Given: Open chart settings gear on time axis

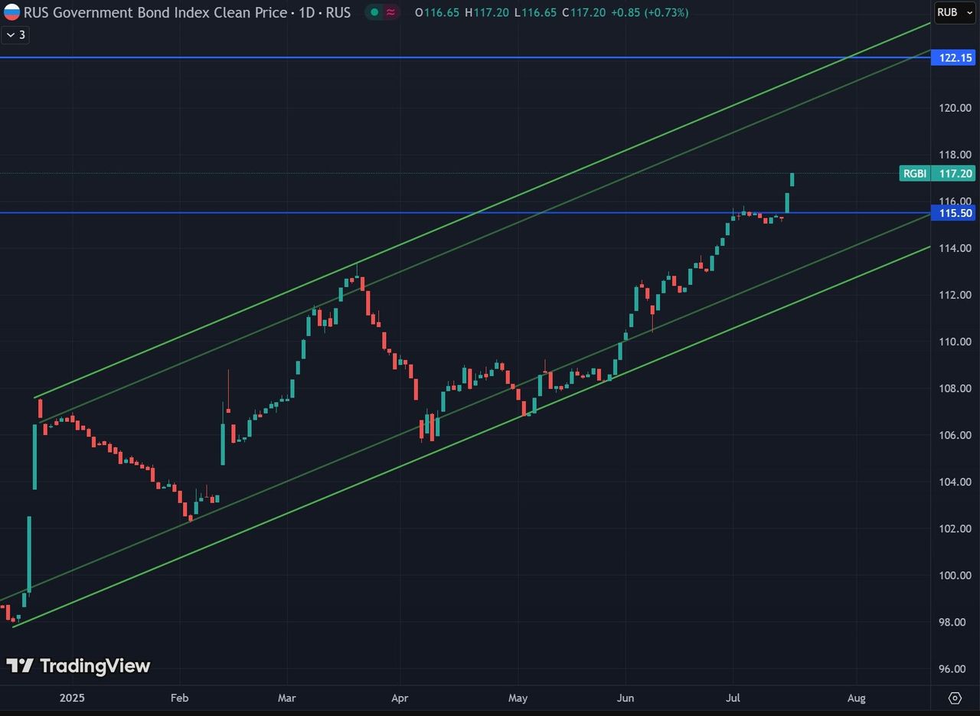Looking at the screenshot, I should click(x=955, y=698).
